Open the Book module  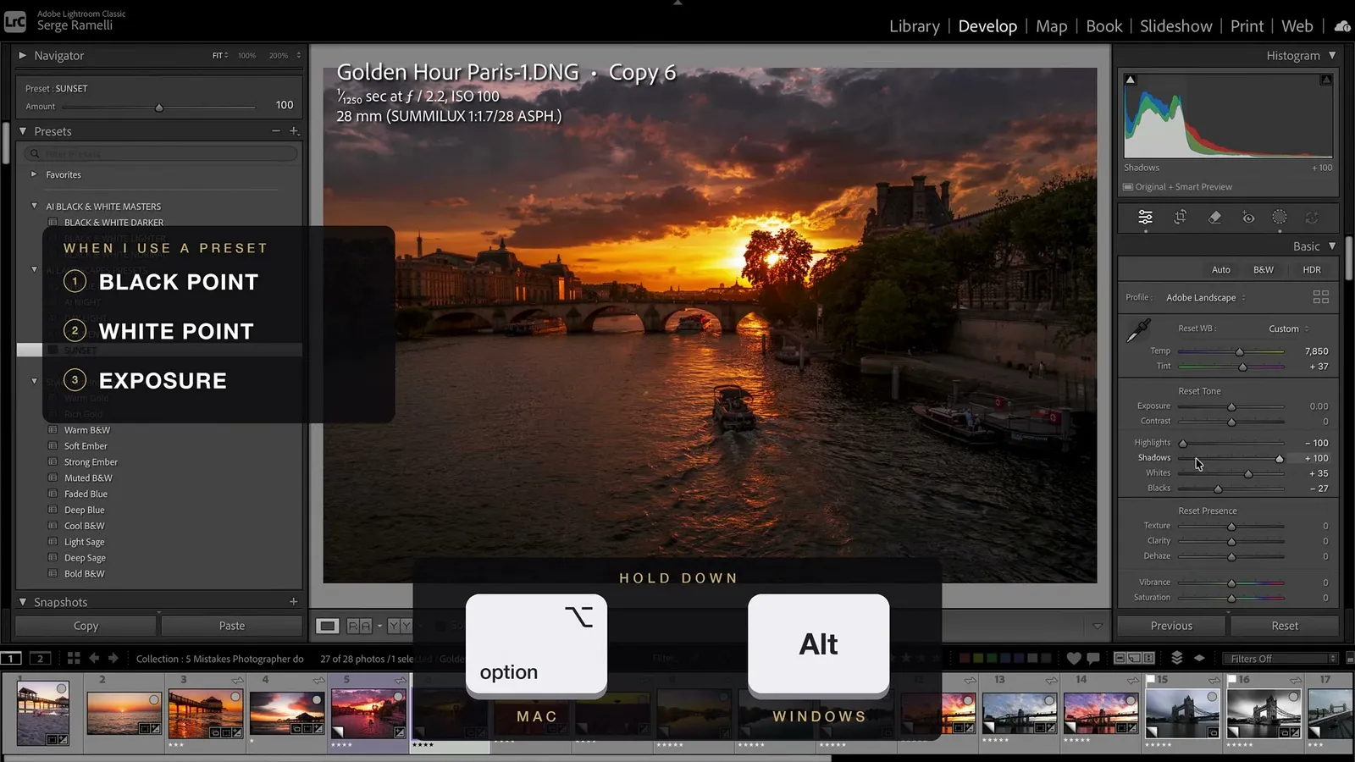[1104, 26]
